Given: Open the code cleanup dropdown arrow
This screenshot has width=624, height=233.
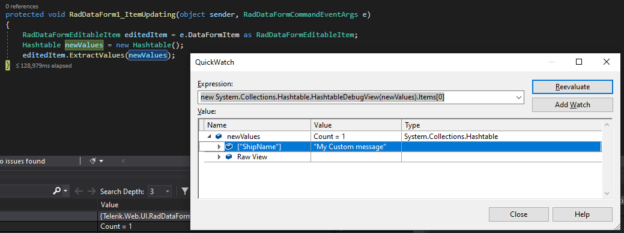Looking at the screenshot, I should [101, 161].
